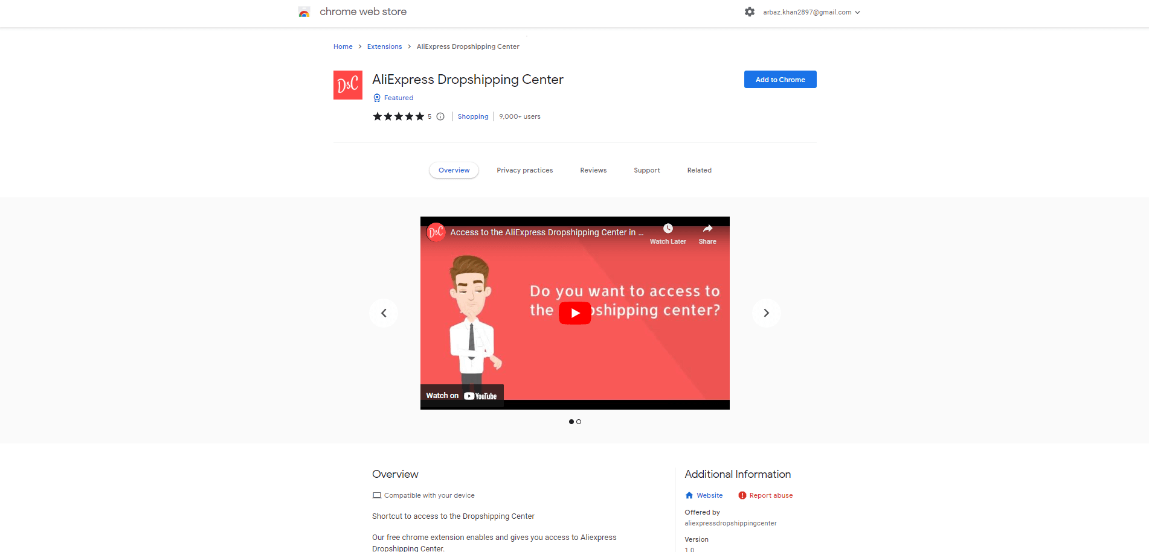This screenshot has height=552, width=1149.
Task: Switch to the Privacy practices tab
Action: coord(525,170)
